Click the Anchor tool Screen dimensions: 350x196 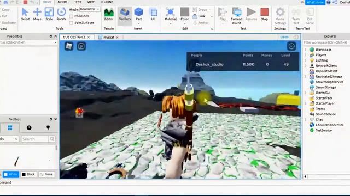click(201, 23)
